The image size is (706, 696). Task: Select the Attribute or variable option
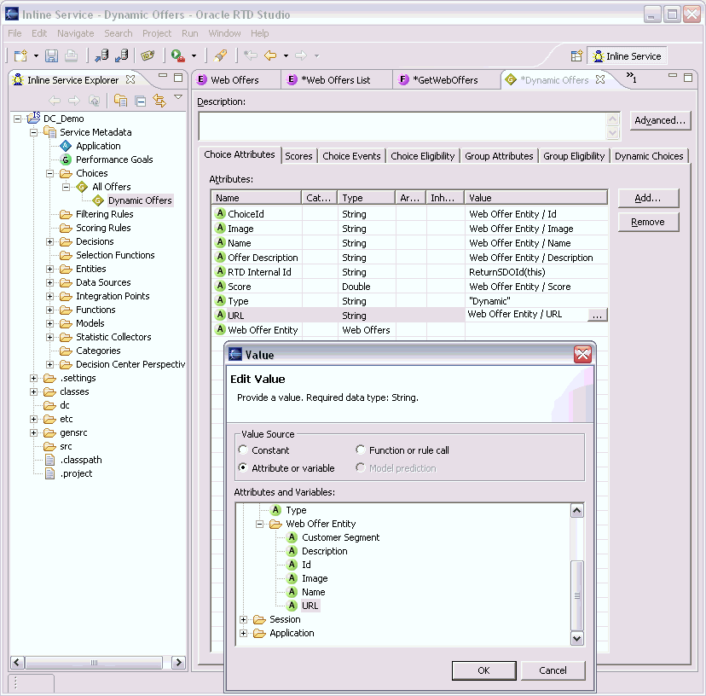tap(243, 467)
